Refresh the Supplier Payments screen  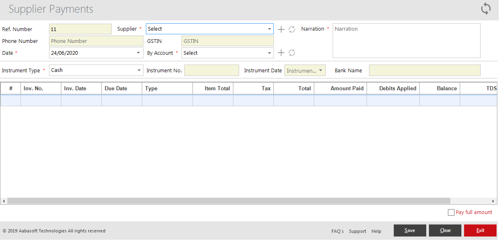tap(486, 8)
